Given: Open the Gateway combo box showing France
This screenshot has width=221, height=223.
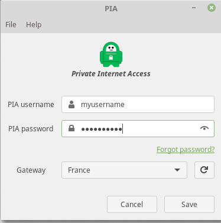Looking at the screenshot, I should coord(124,170).
